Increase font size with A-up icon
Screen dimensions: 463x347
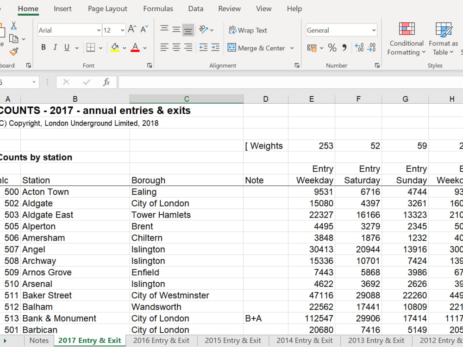coord(132,29)
